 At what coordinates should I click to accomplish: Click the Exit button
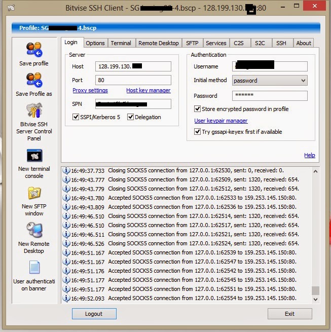coord(290,314)
